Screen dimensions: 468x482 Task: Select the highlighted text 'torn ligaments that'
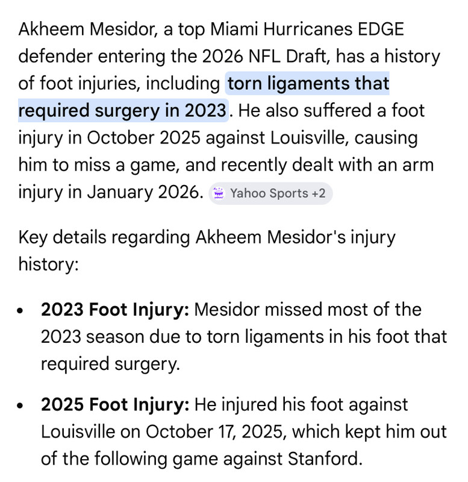(308, 83)
